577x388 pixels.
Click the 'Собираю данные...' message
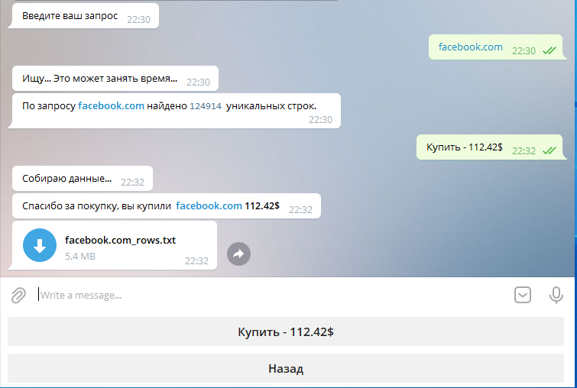pos(83,179)
